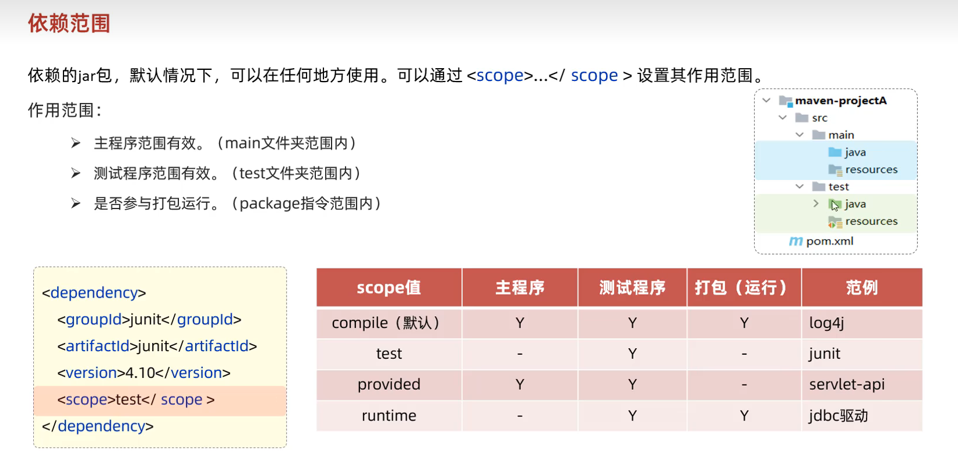The width and height of the screenshot is (958, 456).
Task: Collapse the main folder chevron
Action: [x=799, y=135]
